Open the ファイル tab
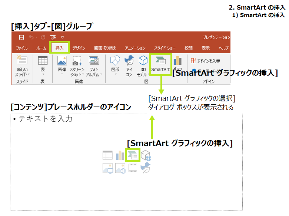 tap(21, 48)
